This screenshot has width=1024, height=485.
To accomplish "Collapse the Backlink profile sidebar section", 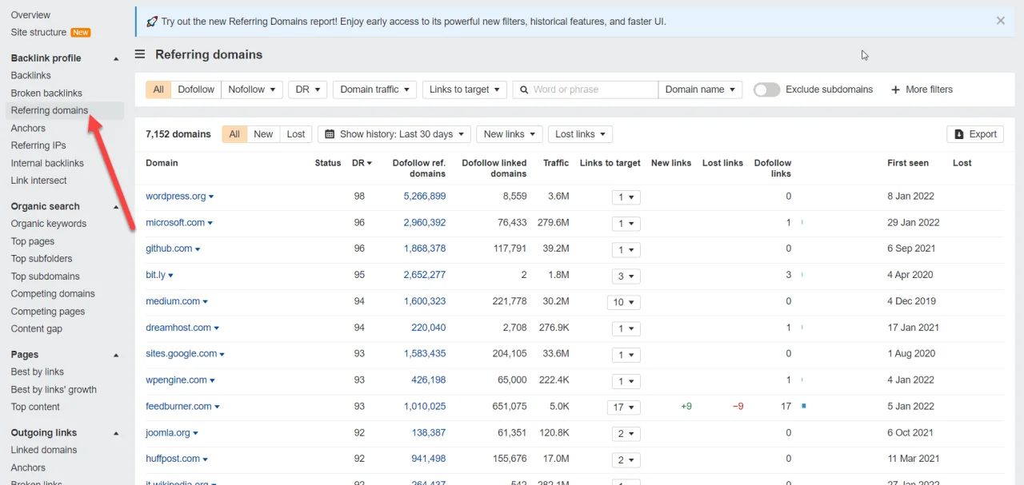I will pos(115,58).
